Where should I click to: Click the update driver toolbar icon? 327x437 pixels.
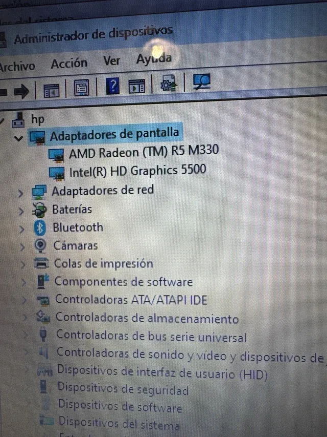(x=169, y=84)
